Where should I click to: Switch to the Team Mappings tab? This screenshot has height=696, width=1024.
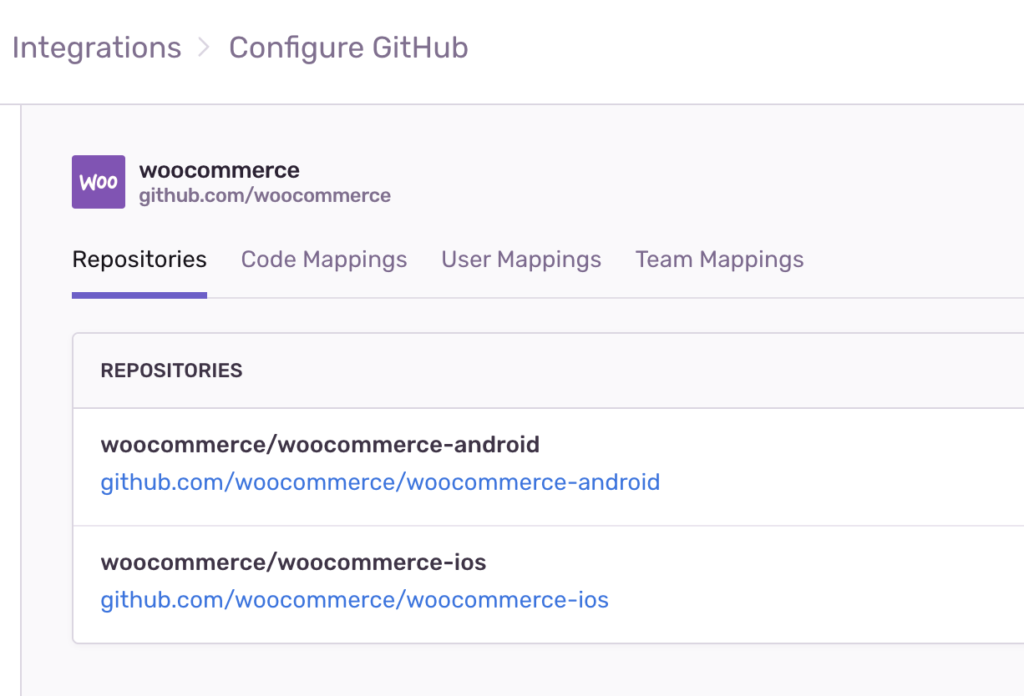coord(719,260)
